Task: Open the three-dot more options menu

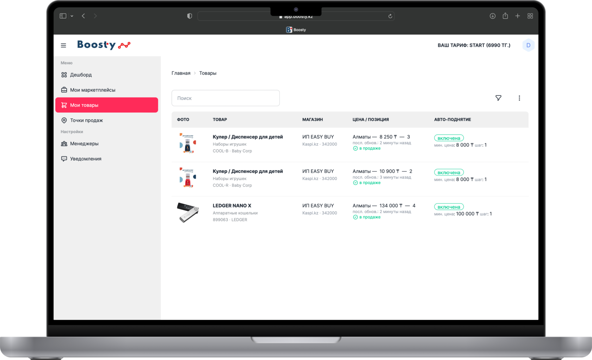Action: (519, 98)
